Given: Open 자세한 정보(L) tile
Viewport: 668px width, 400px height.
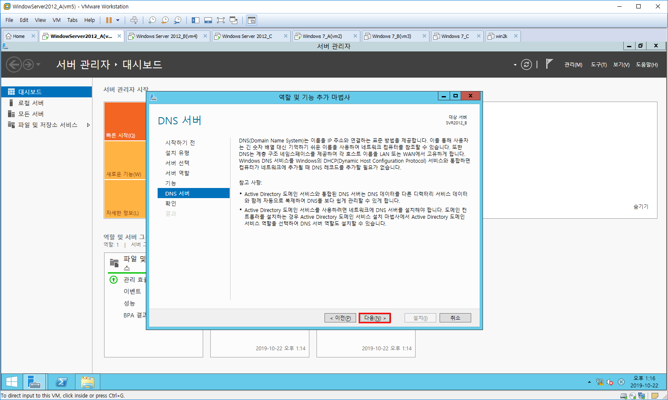Looking at the screenshot, I should (x=125, y=199).
